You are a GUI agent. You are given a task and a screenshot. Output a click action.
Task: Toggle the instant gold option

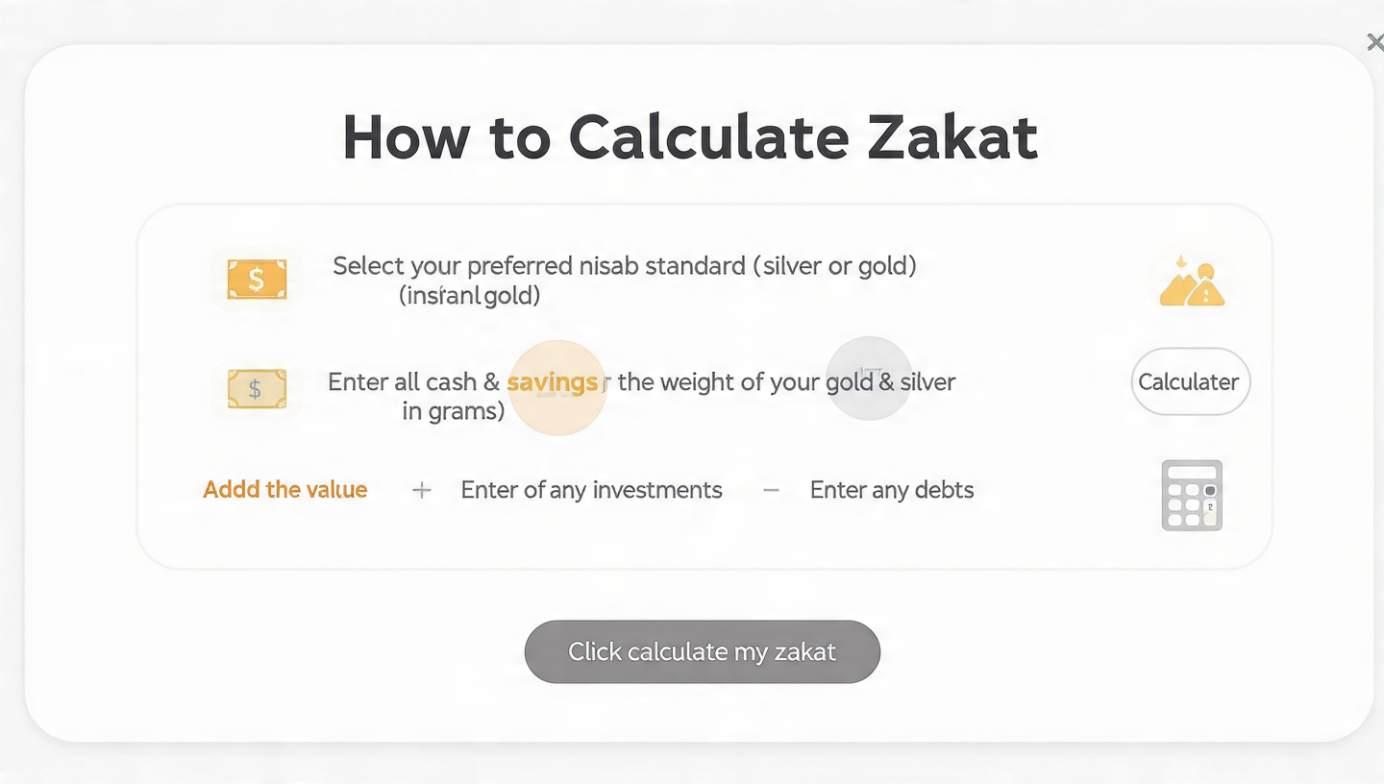[x=469, y=295]
